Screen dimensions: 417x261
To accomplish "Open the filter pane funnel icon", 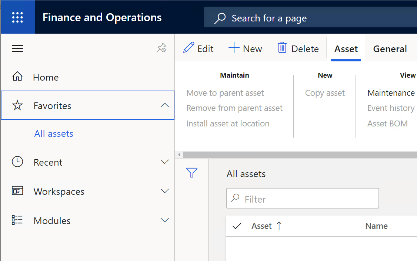I will tap(192, 173).
